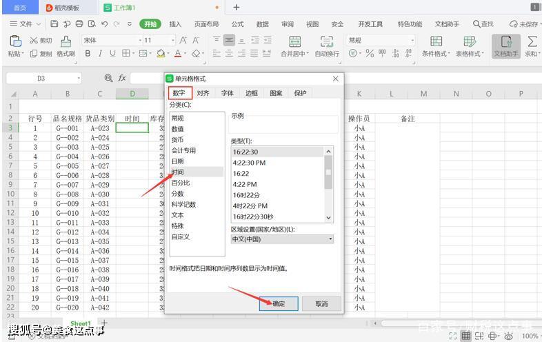Click the Save icon in quick toolbar
The height and width of the screenshot is (342, 542).
pos(54,24)
